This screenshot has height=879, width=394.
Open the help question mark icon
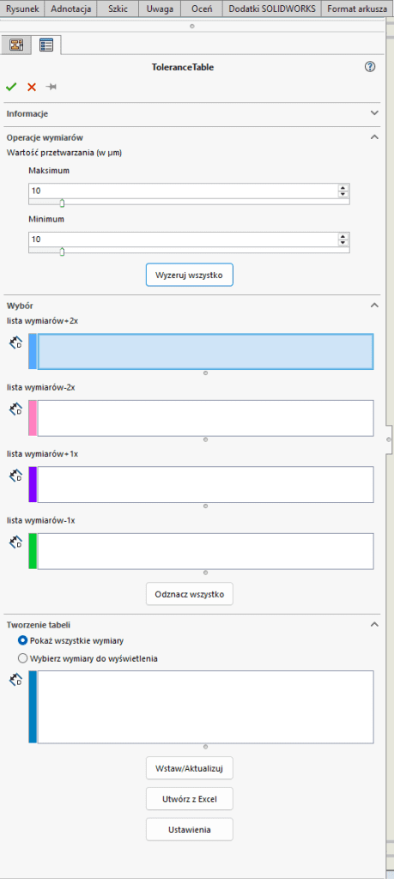coord(370,67)
